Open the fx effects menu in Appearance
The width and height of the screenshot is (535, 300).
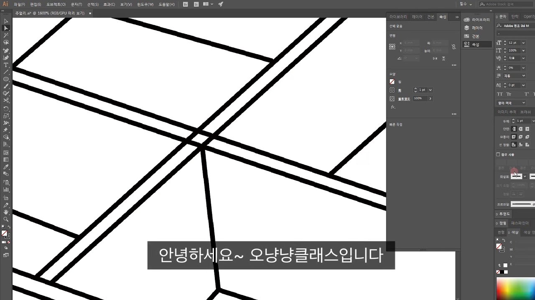click(x=393, y=107)
